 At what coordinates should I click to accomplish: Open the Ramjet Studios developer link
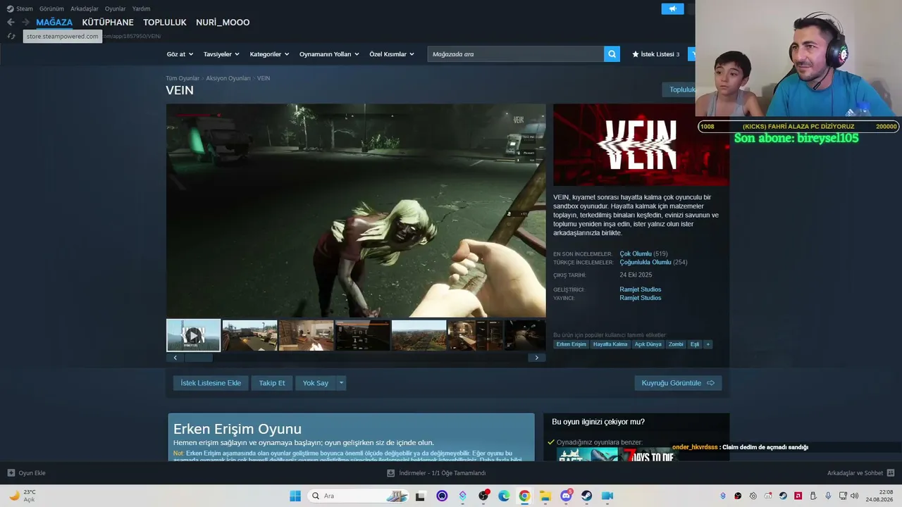click(x=641, y=289)
